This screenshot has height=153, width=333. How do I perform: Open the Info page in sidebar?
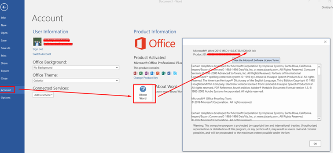pyautogui.click(x=3, y=18)
